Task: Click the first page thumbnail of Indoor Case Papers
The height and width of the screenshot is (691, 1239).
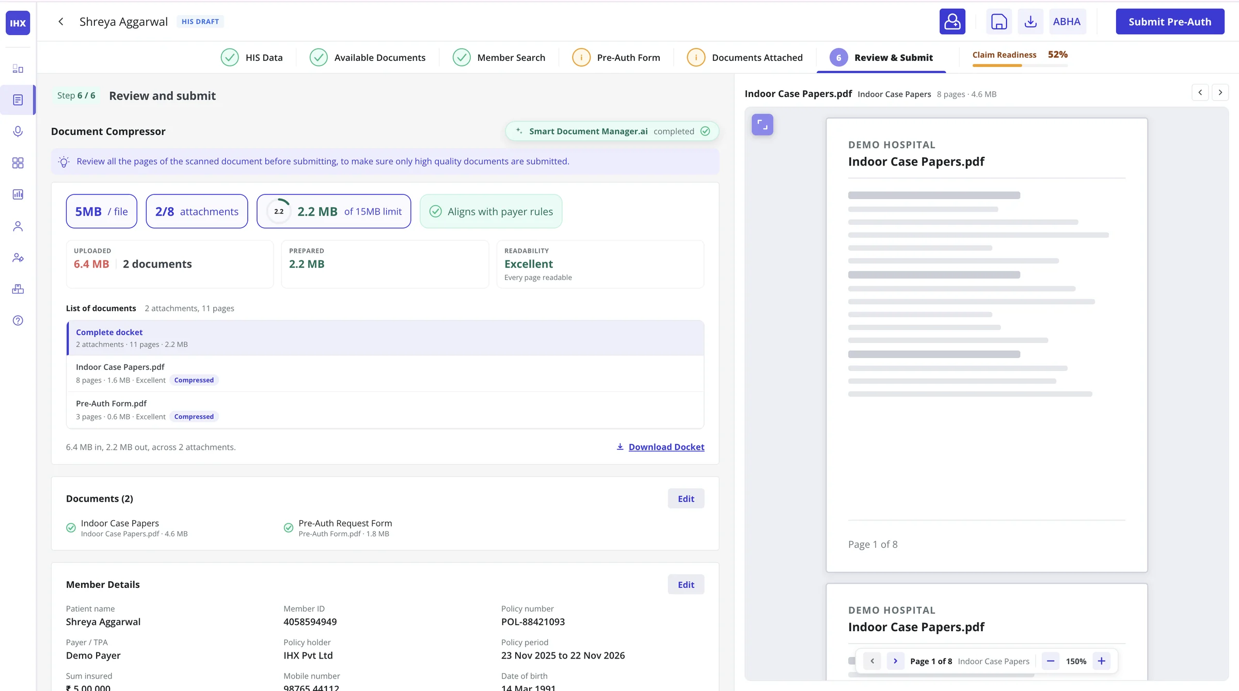Action: coord(987,345)
